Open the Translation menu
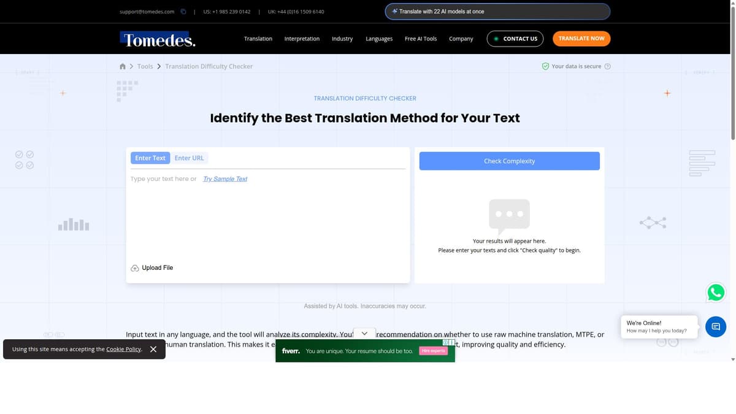 click(x=258, y=39)
